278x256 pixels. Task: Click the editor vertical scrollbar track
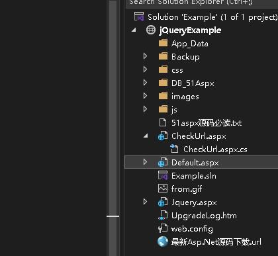tap(113, 128)
